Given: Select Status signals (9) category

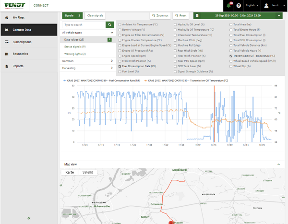Looking at the screenshot, I should click(x=75, y=47).
